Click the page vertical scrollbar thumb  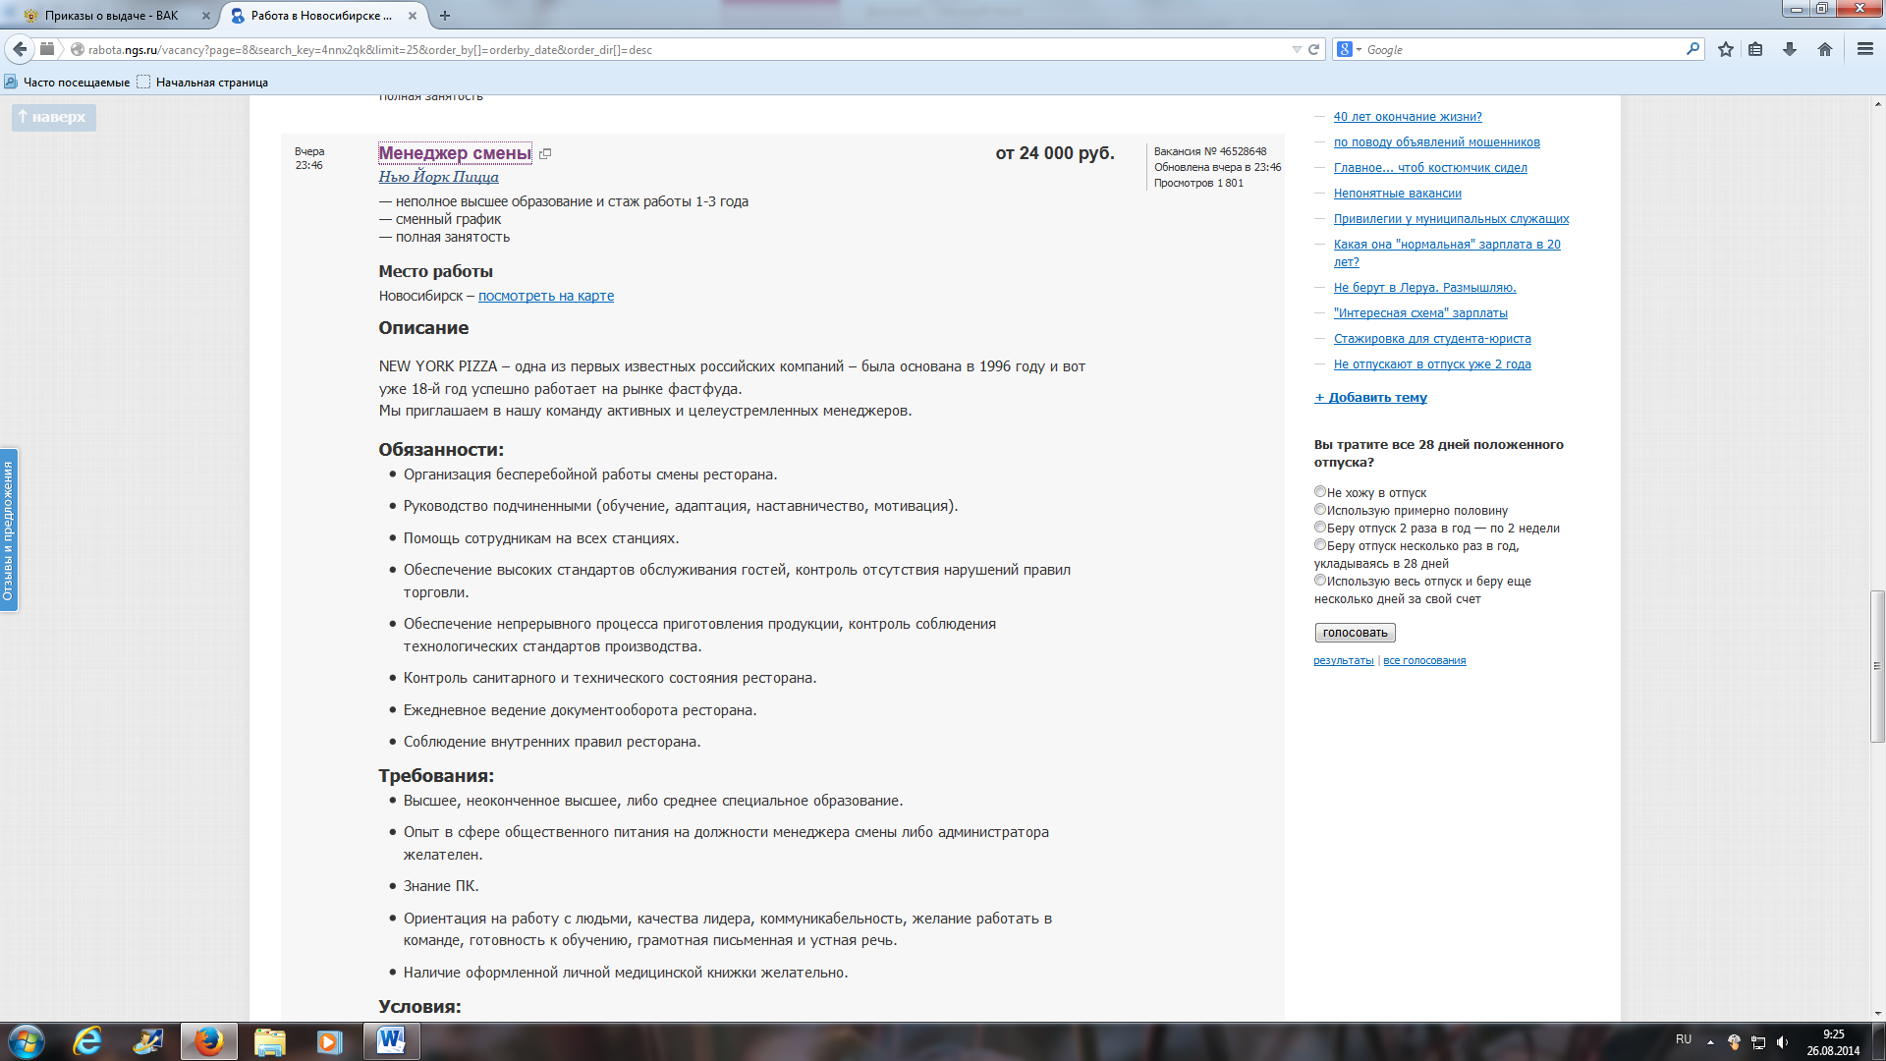point(1877,666)
